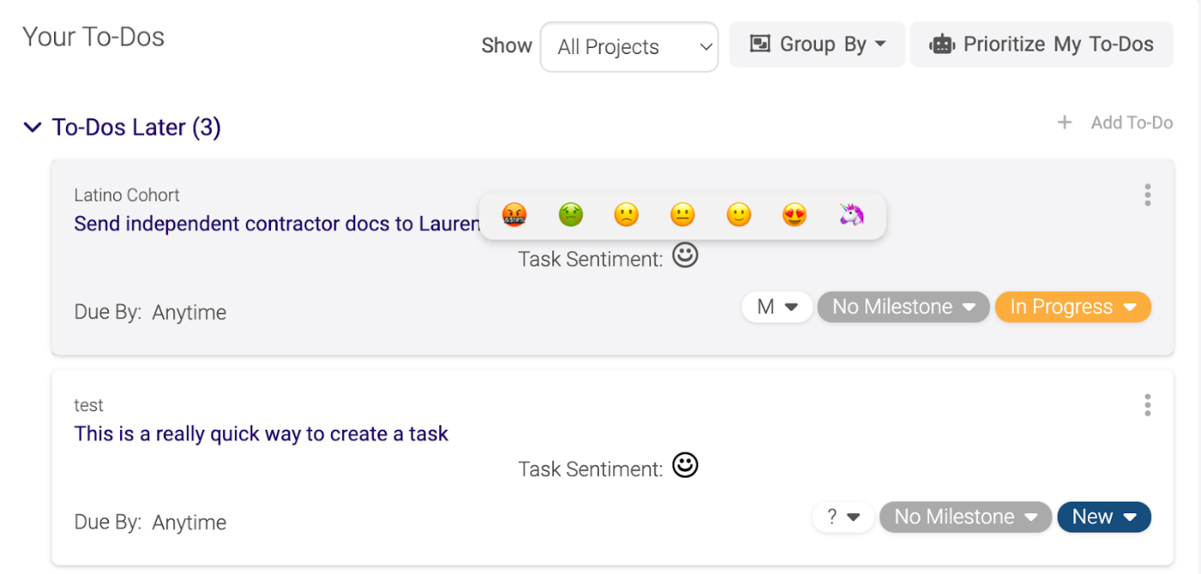
Task: Pick the angry cursing face emoji
Action: (x=515, y=214)
